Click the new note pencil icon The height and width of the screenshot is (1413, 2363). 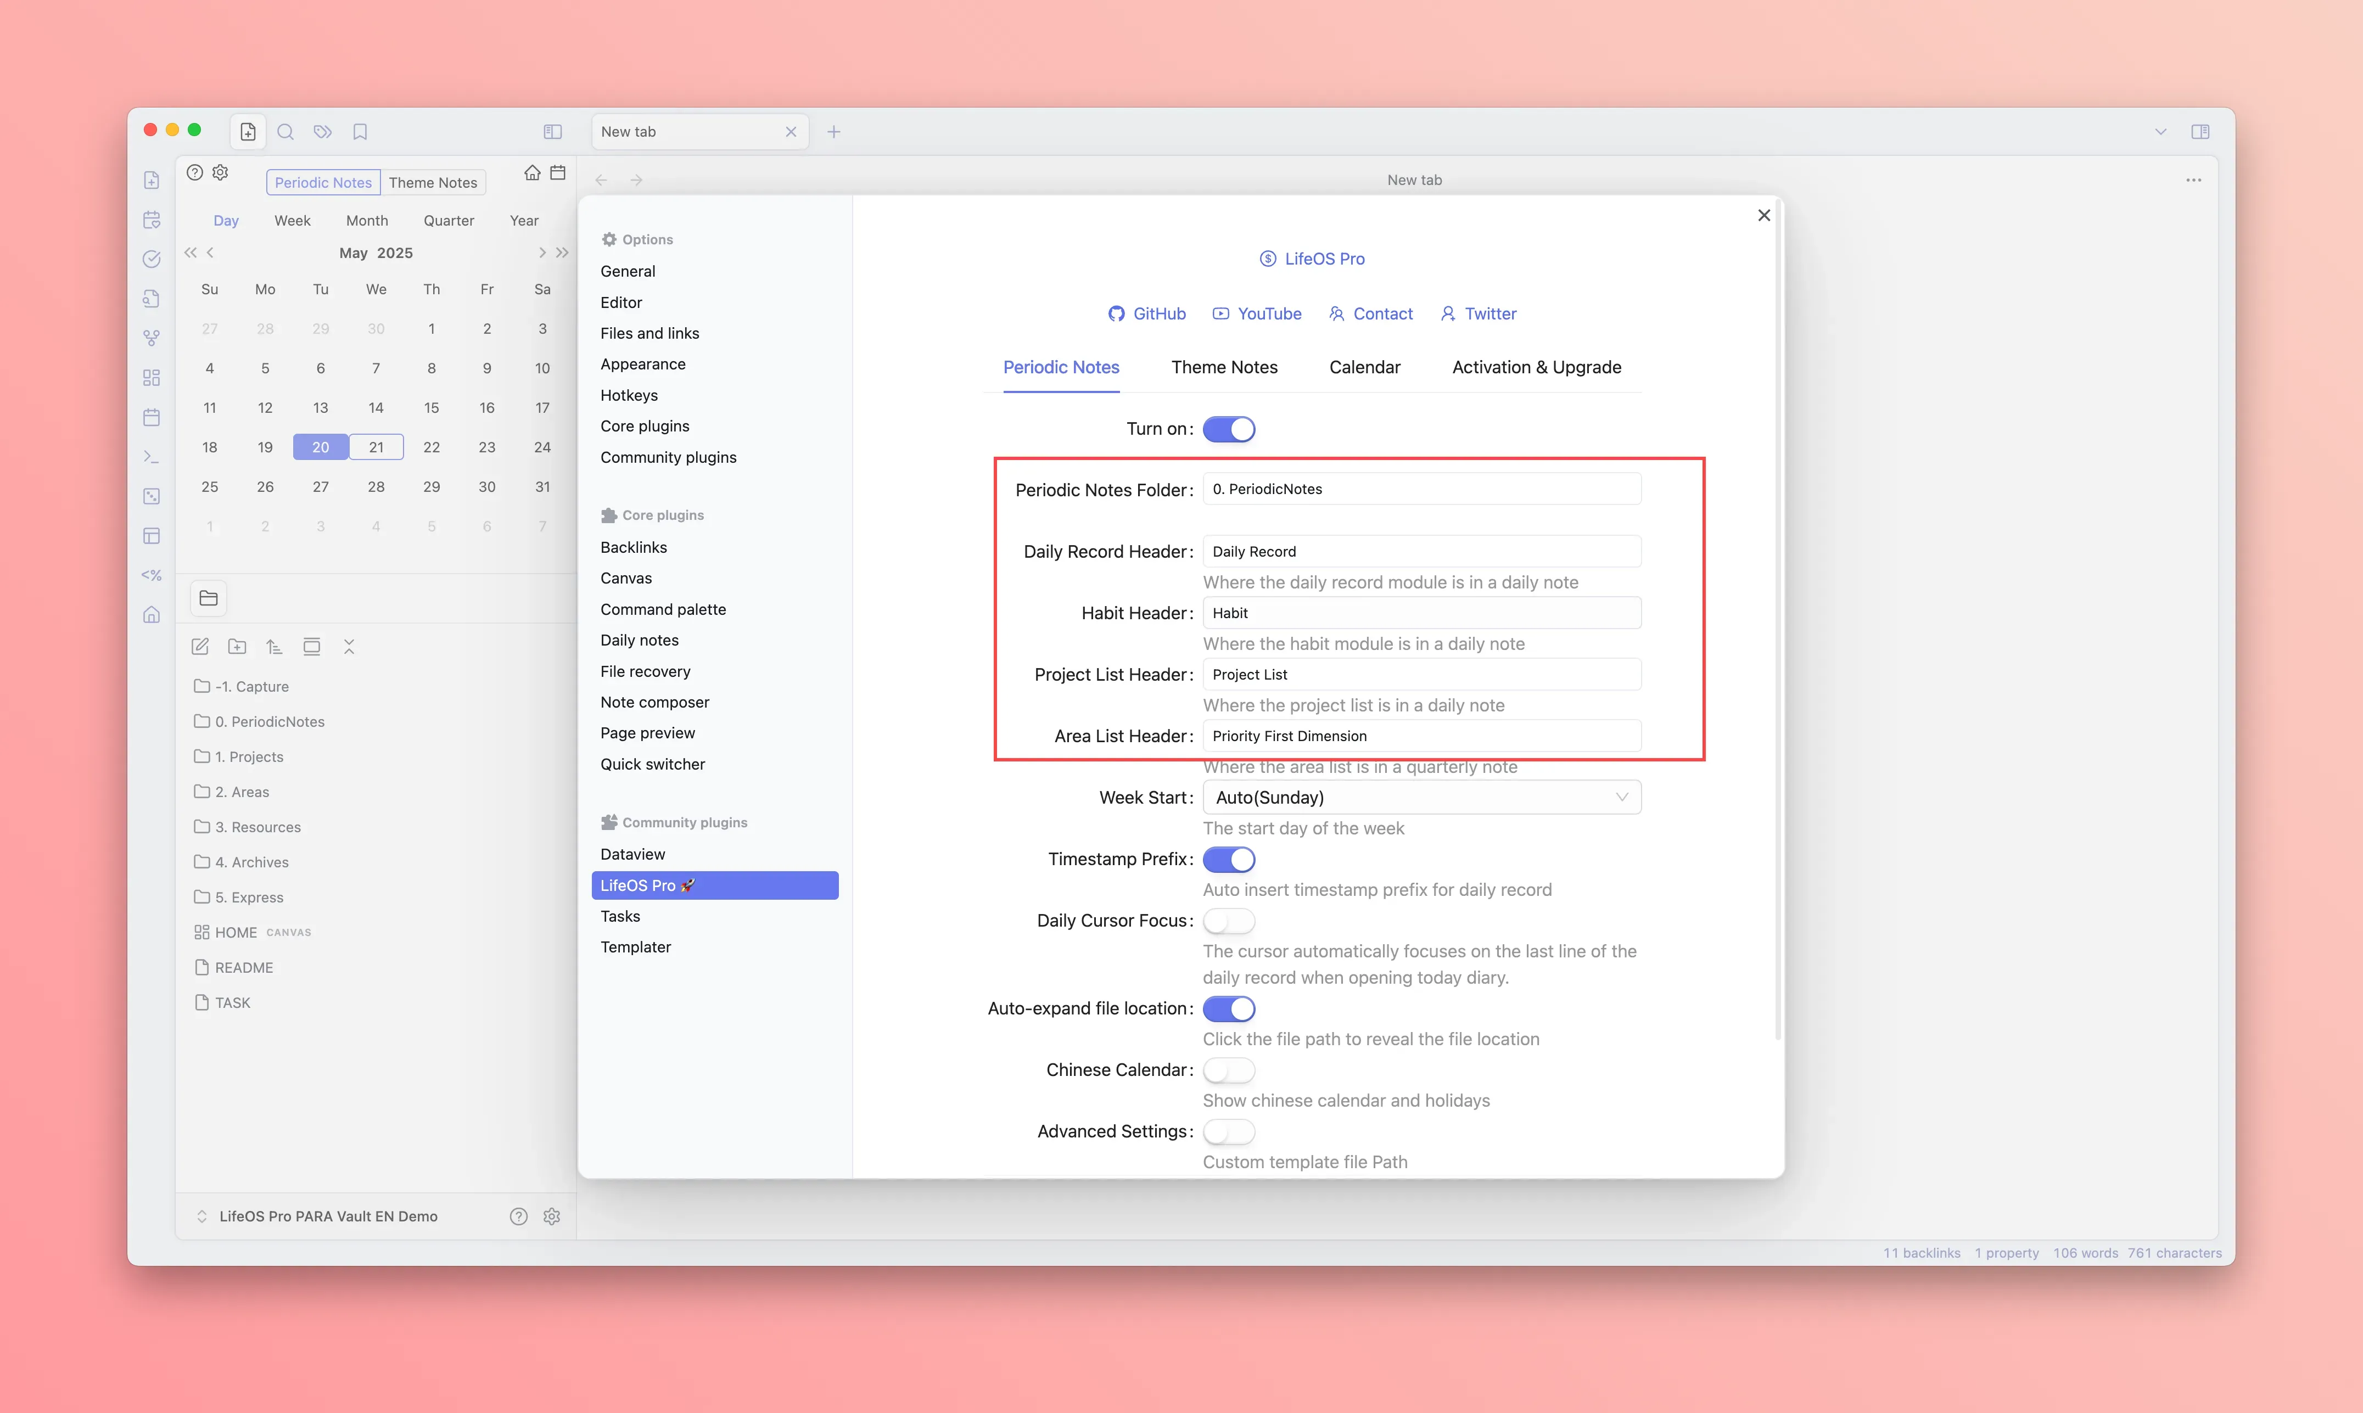coord(200,647)
